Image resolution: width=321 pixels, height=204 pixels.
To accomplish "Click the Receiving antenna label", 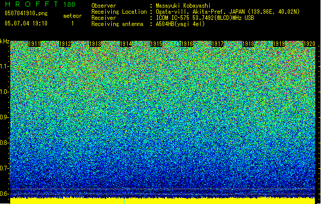I will click(117, 24).
